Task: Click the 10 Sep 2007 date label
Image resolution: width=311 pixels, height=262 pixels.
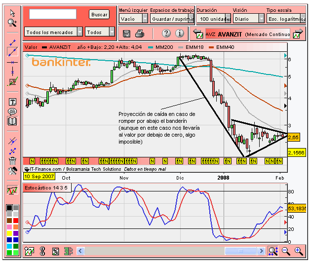Action: click(x=39, y=176)
